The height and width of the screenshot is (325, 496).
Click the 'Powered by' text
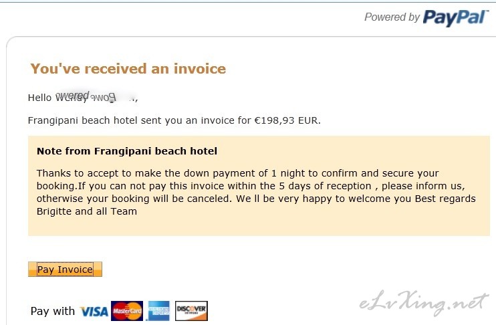392,17
